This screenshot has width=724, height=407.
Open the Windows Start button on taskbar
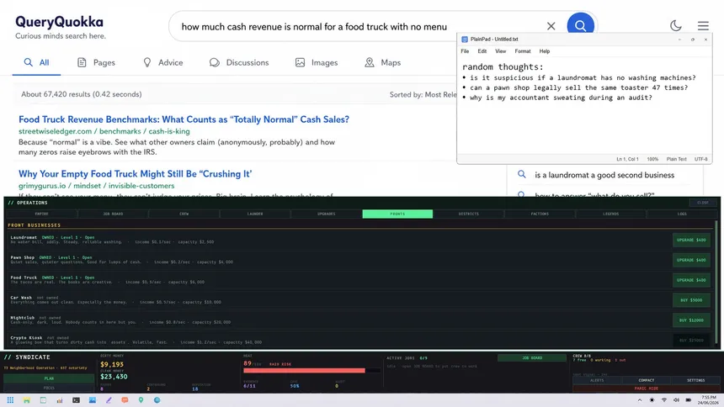click(10, 400)
